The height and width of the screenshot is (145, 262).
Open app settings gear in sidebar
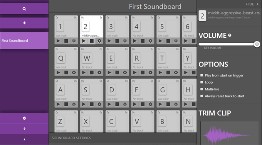(x=24, y=118)
